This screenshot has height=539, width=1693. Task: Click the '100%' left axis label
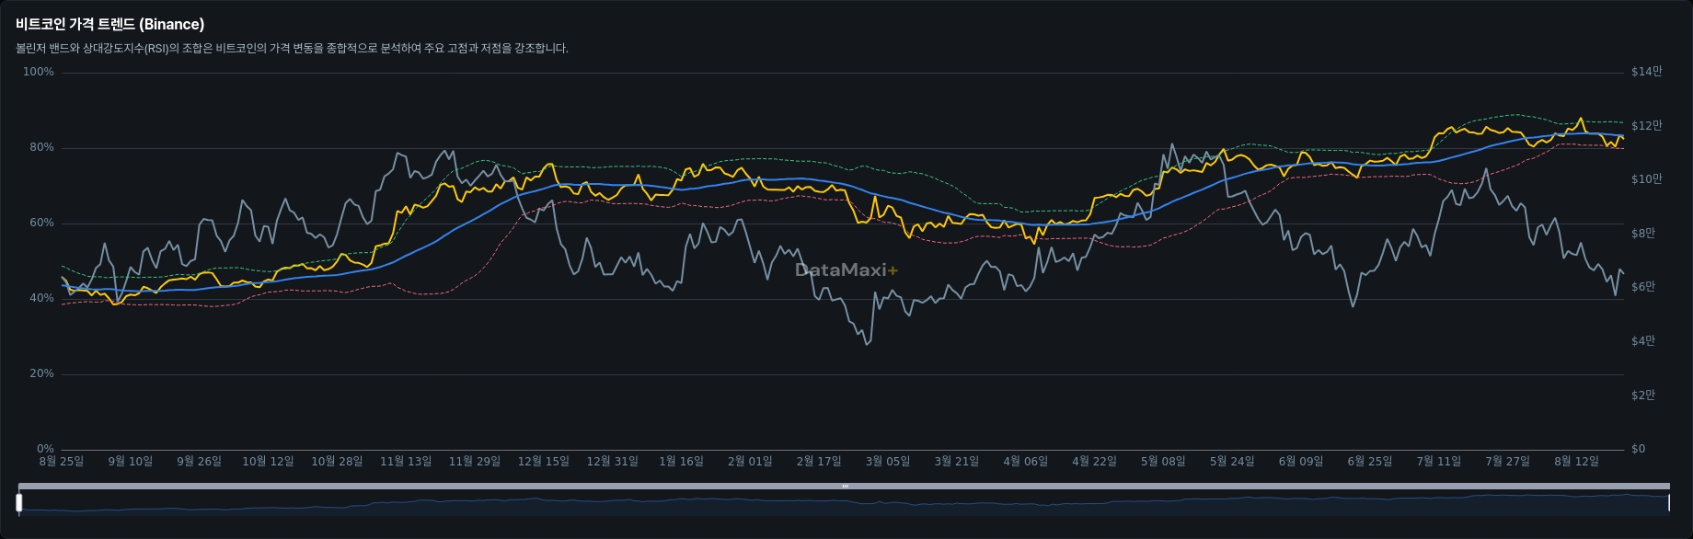tap(39, 72)
